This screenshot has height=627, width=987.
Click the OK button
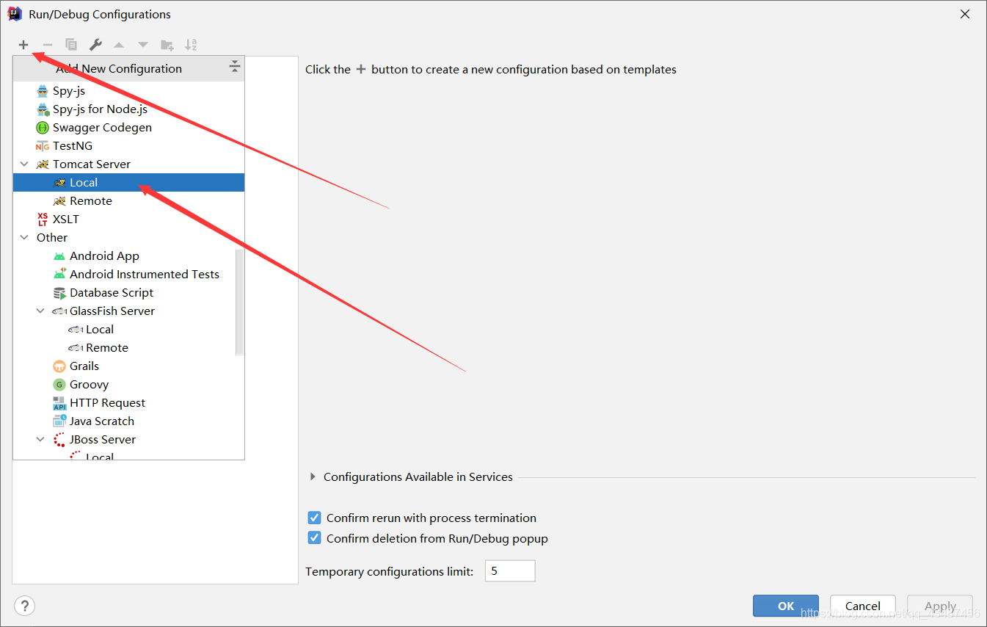(786, 606)
